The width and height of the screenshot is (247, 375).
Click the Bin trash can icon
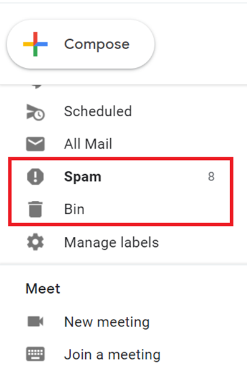[x=35, y=209]
